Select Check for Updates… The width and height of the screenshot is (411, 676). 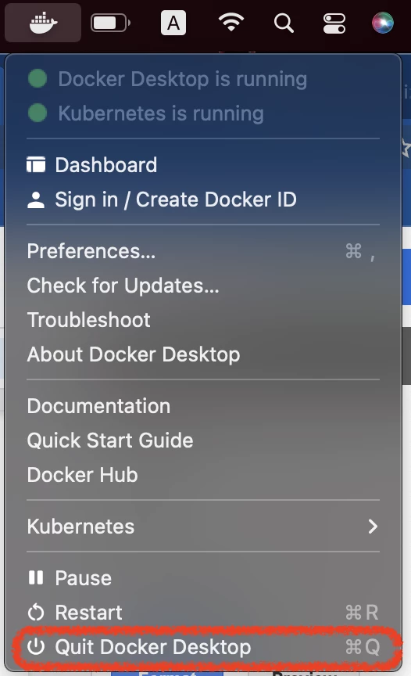pos(203,286)
